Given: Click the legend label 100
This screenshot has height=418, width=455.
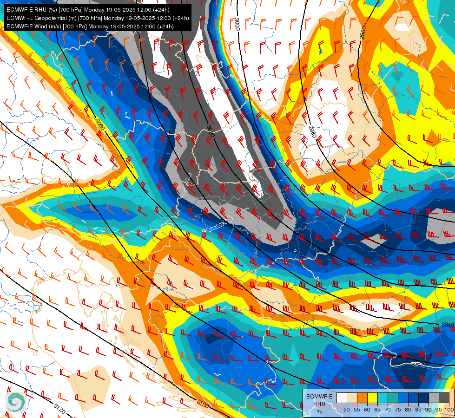Looking at the screenshot, I should pos(449,410).
